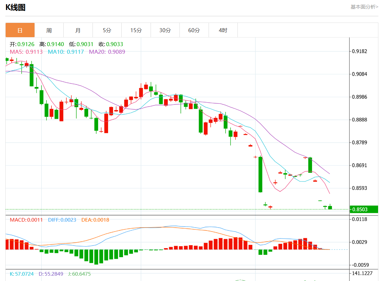Open the 60分 interval chart

click(x=194, y=30)
